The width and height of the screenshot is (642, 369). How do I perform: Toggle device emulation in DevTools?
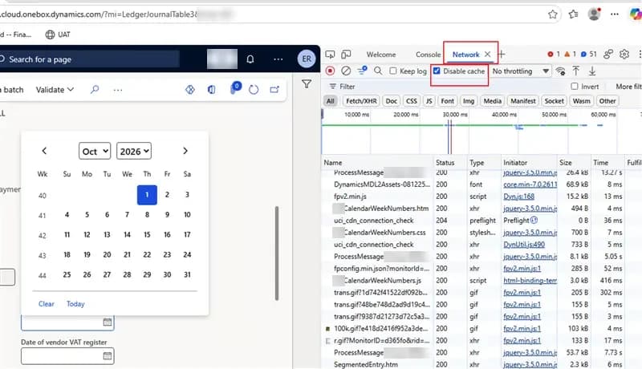346,55
